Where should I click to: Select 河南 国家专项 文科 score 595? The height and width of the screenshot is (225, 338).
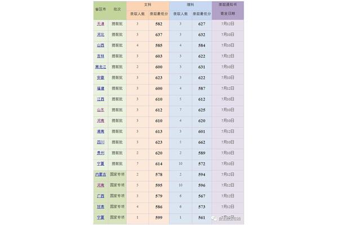pyautogui.click(x=159, y=186)
